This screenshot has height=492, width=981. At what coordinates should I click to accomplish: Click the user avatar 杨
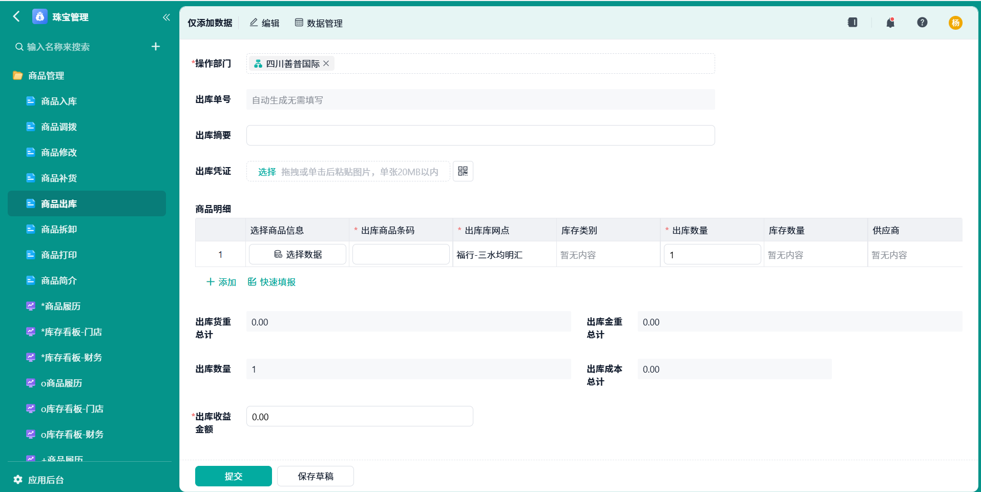click(955, 23)
